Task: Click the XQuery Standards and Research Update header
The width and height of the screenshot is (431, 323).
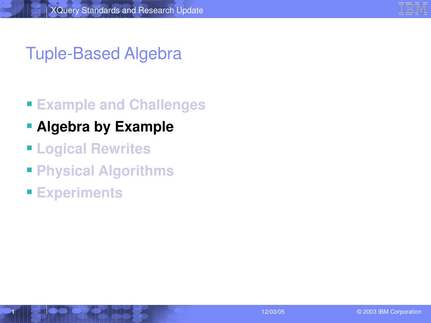Action: coord(127,11)
